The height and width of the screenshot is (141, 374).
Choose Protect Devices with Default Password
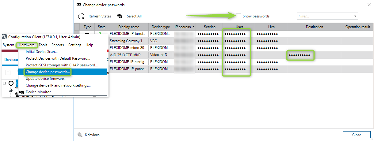pos(63,58)
